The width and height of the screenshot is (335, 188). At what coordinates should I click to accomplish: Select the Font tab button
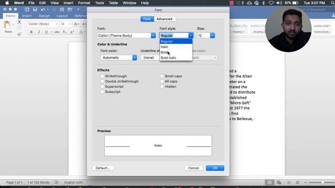[147, 19]
